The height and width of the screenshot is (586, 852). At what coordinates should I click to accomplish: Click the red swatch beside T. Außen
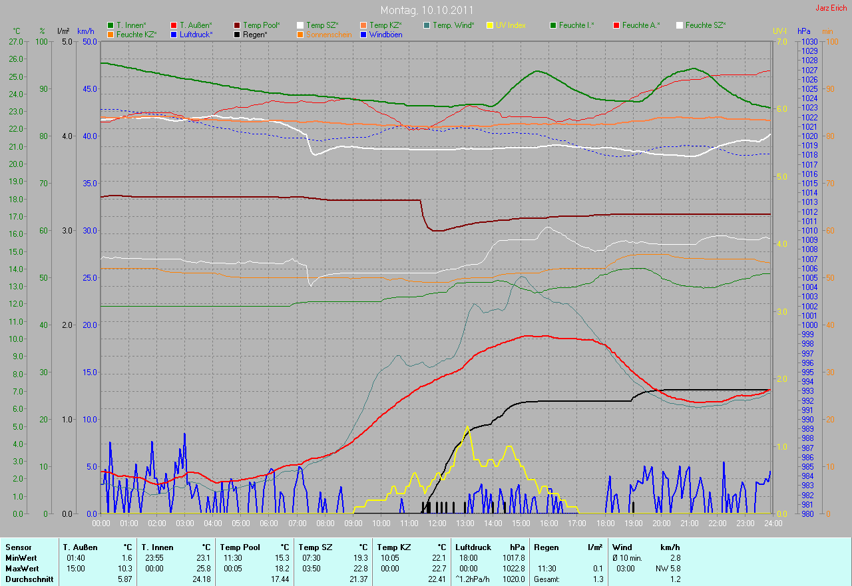pos(174,25)
